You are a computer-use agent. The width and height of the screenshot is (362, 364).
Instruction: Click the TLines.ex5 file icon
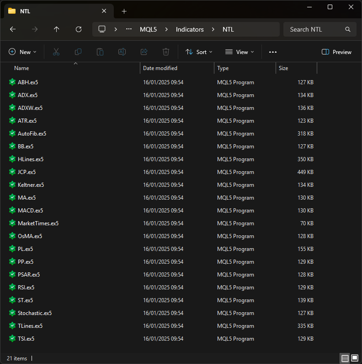click(12, 326)
